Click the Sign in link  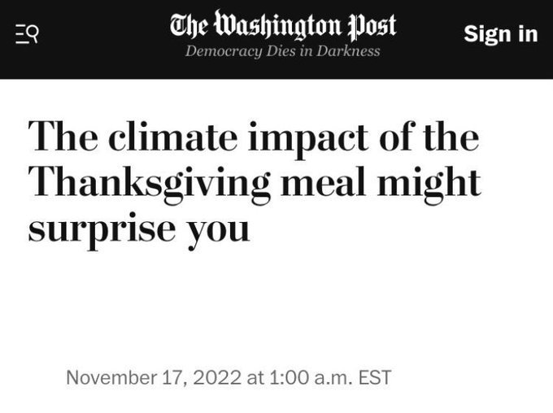pos(500,34)
